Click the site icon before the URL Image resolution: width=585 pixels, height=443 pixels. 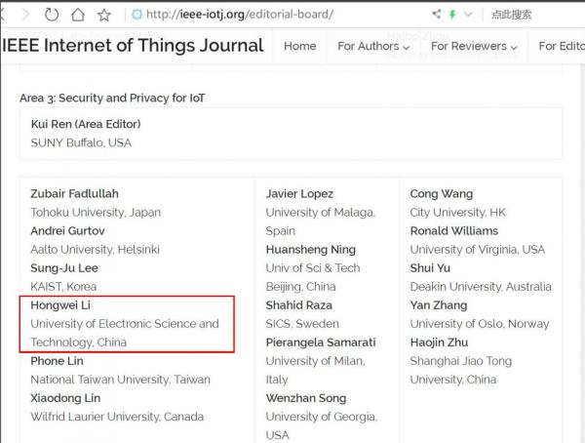coord(136,15)
